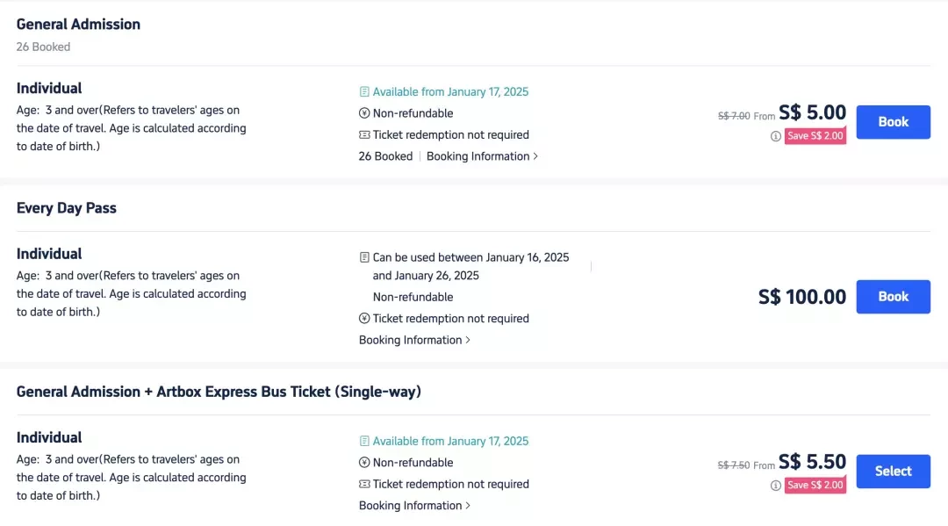Viewport: 948px width, 526px height.
Task: Expand Booking Information under Every Day Pass
Action: coord(414,341)
